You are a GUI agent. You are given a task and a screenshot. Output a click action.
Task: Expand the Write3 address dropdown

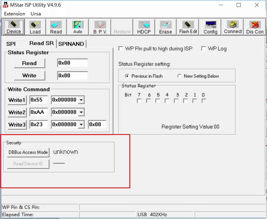tap(81, 125)
